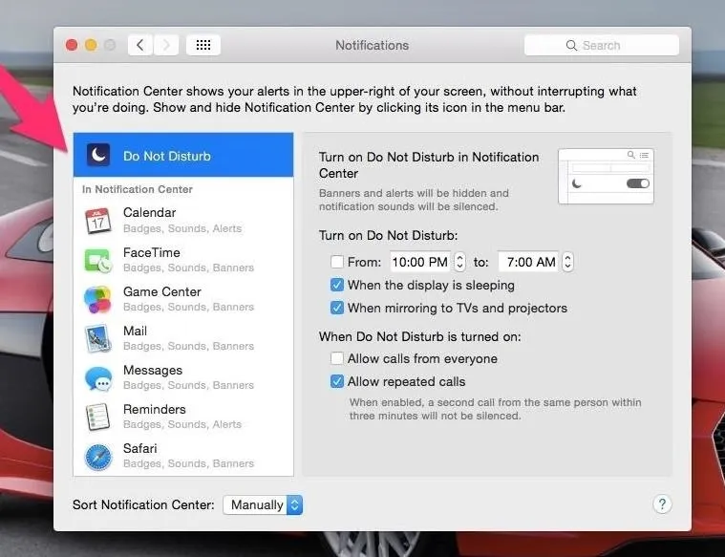The width and height of the screenshot is (725, 557).
Task: Select Game Center in the list
Action: tap(183, 299)
